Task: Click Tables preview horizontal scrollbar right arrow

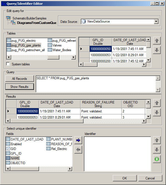Action: [x=144, y=65]
